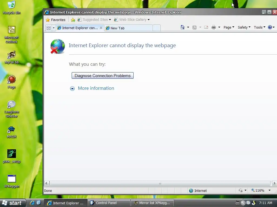Viewport: 277px width, 207px height.
Task: Open Longhorn SideBar shortcut
Action: click(x=11, y=109)
